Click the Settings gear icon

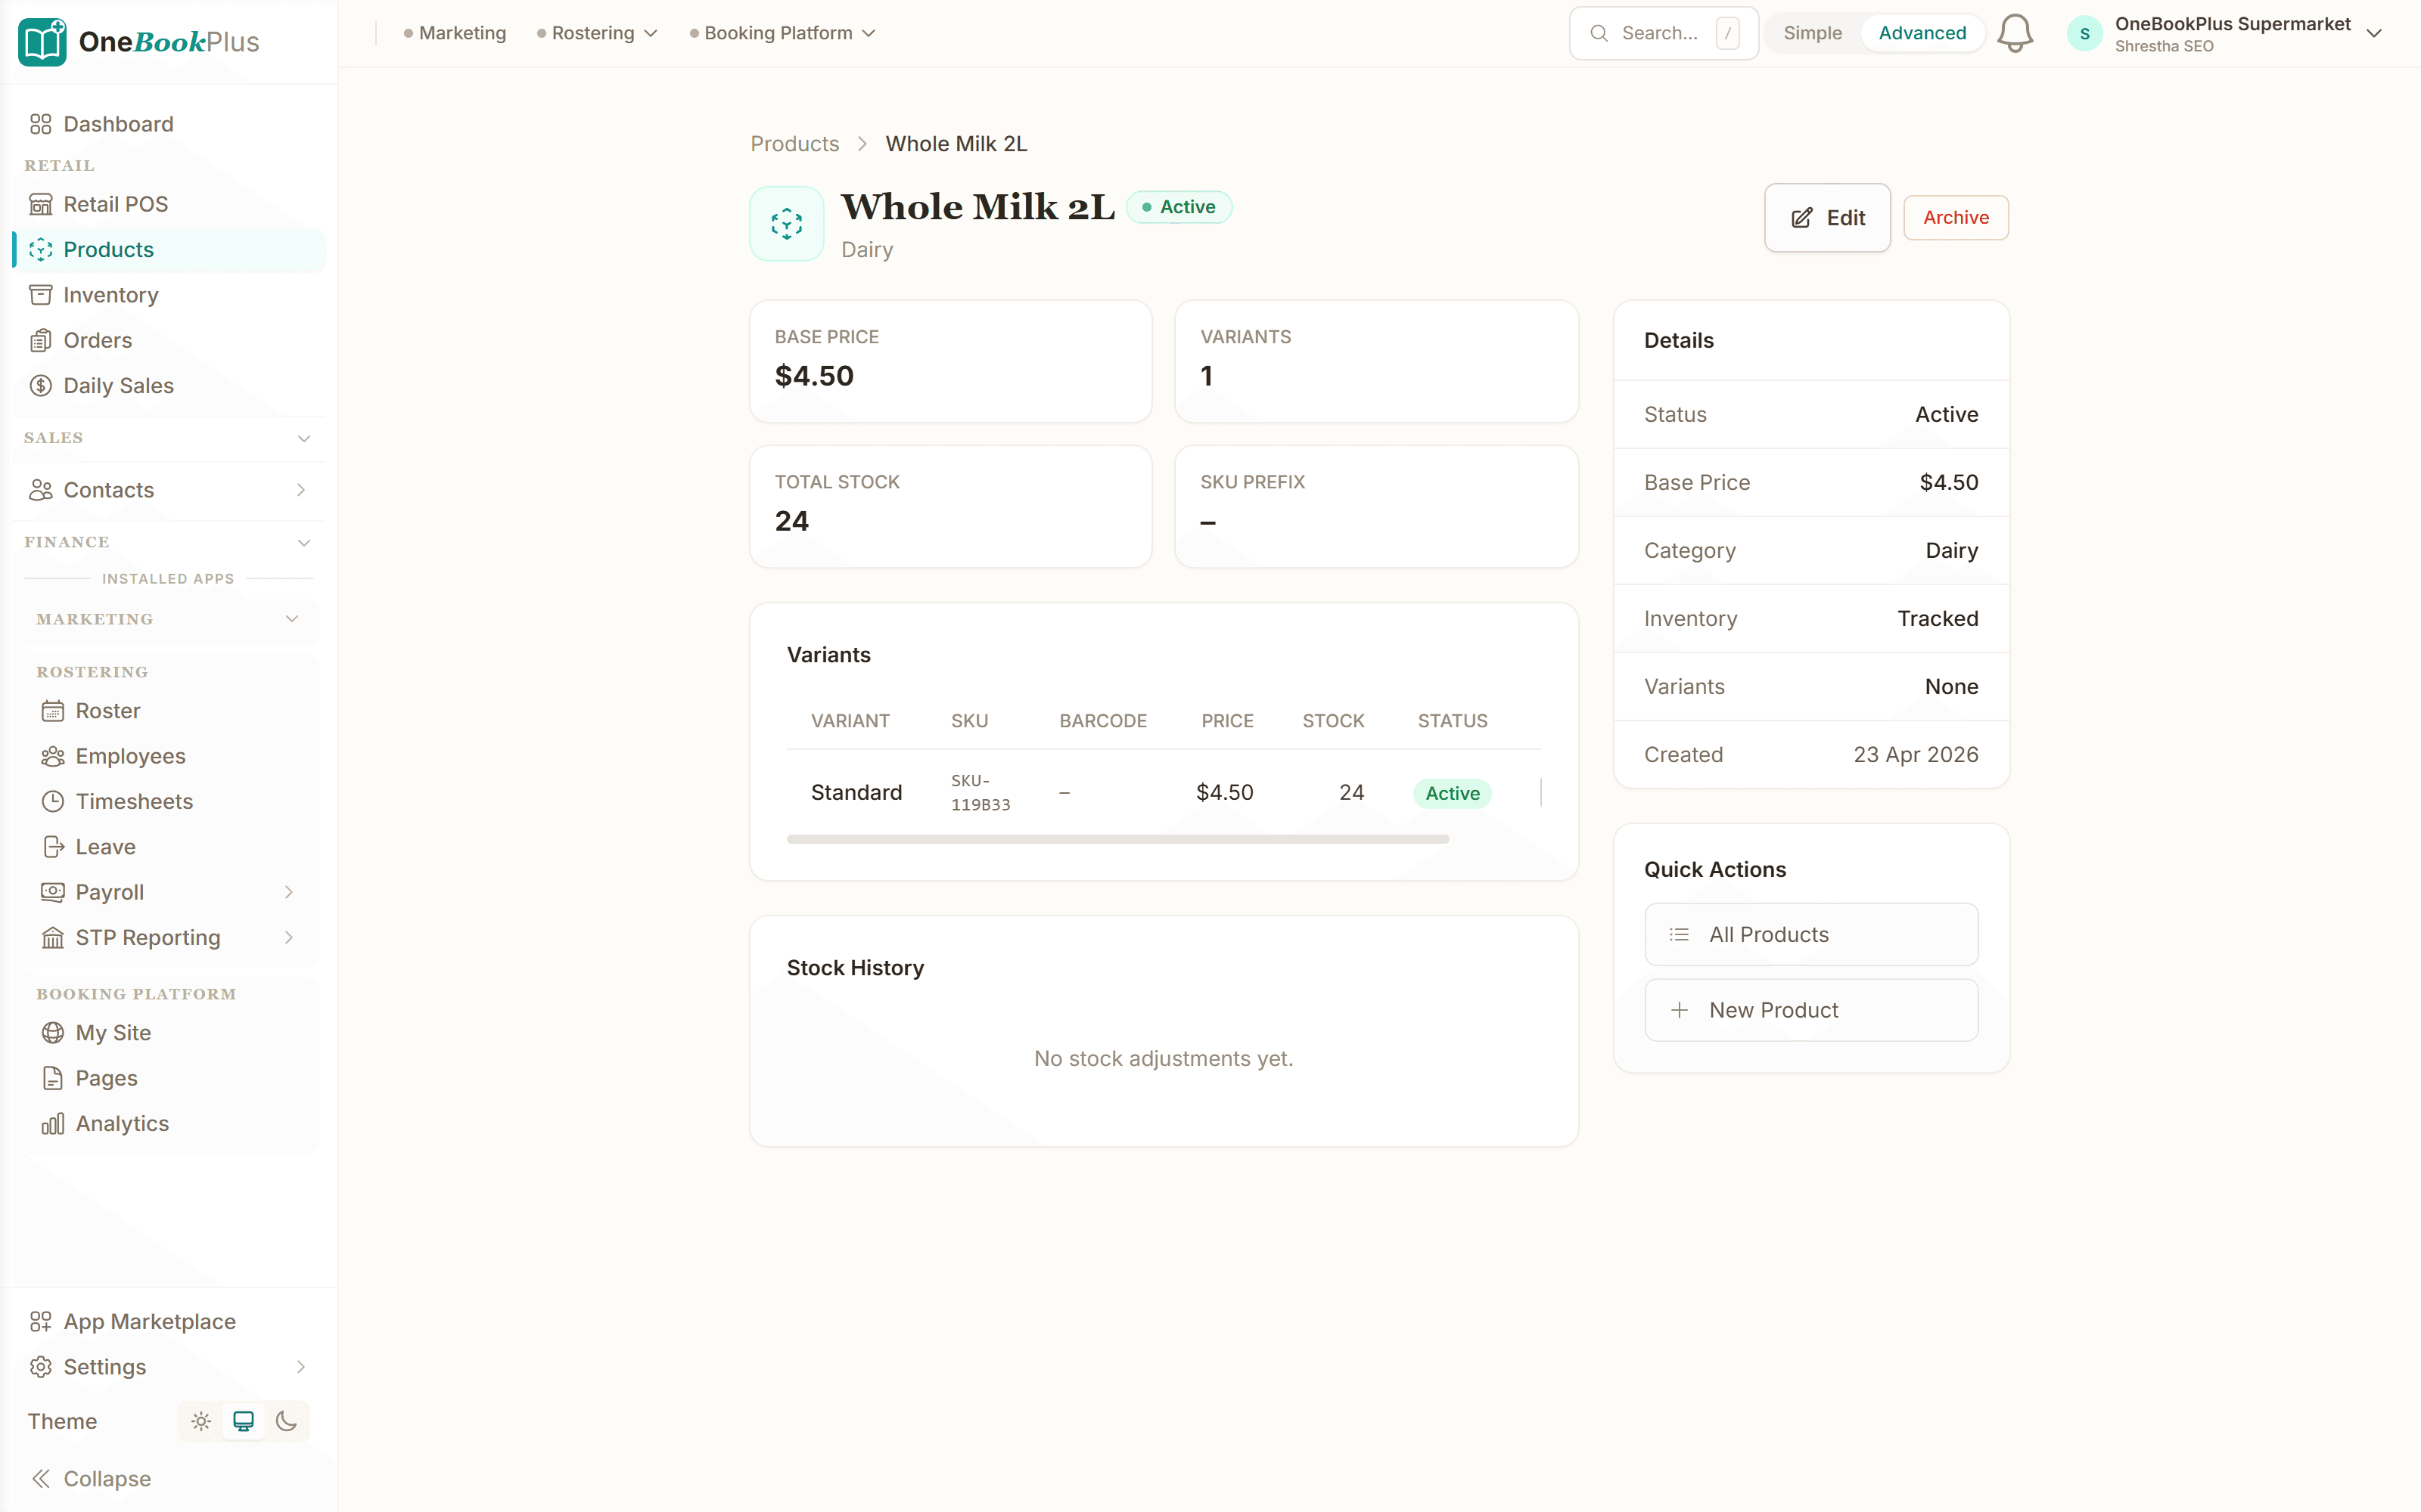click(40, 1367)
